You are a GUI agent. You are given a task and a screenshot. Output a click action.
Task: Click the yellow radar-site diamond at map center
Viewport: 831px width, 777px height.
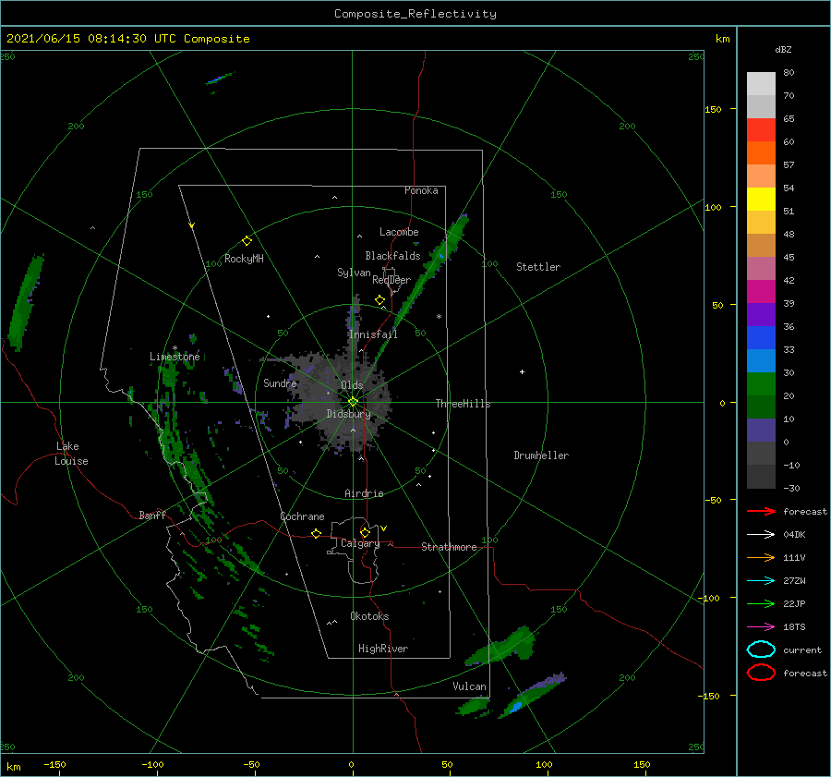coord(353,402)
